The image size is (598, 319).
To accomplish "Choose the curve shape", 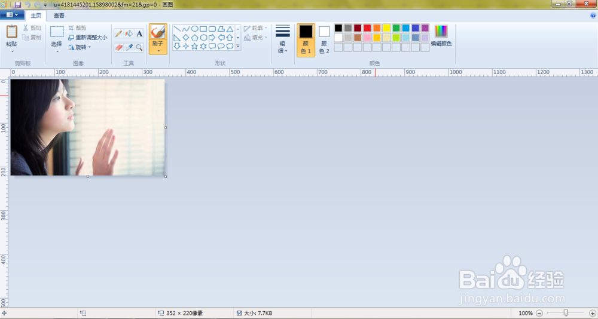I will [x=186, y=29].
